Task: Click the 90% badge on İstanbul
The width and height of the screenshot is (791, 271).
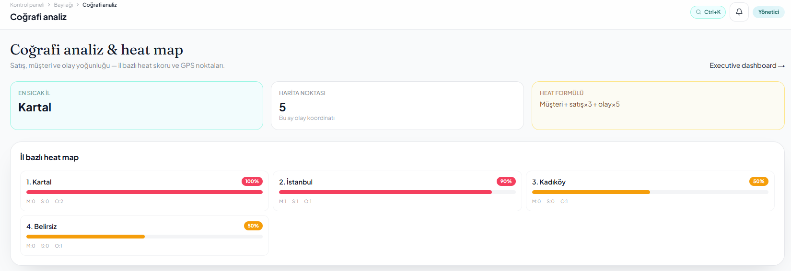Action: [506, 182]
